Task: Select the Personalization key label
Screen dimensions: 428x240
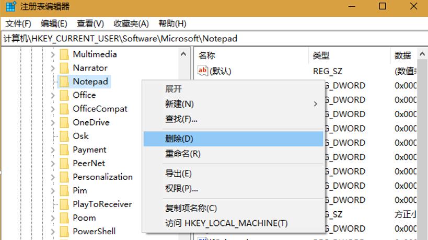Action: [102, 177]
